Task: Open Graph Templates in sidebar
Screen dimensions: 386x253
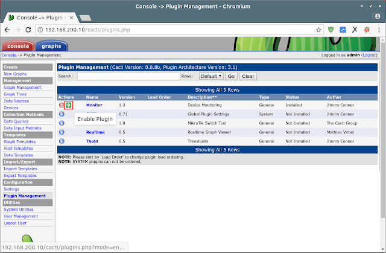Action: [20, 142]
